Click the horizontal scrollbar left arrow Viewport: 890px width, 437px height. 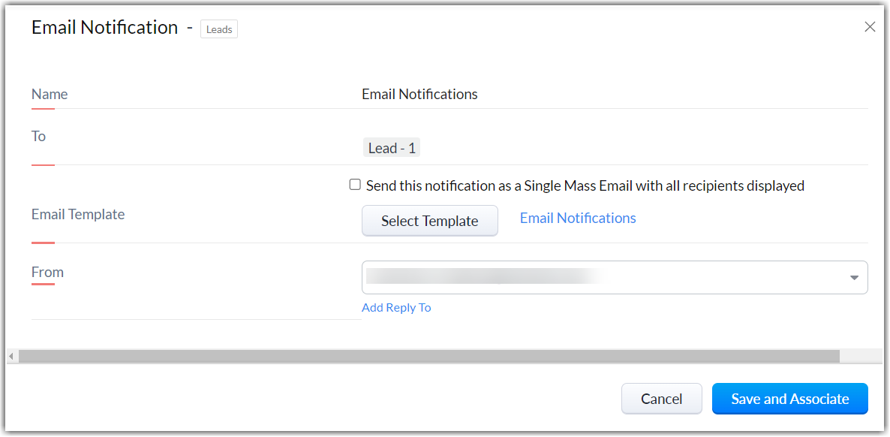(11, 356)
